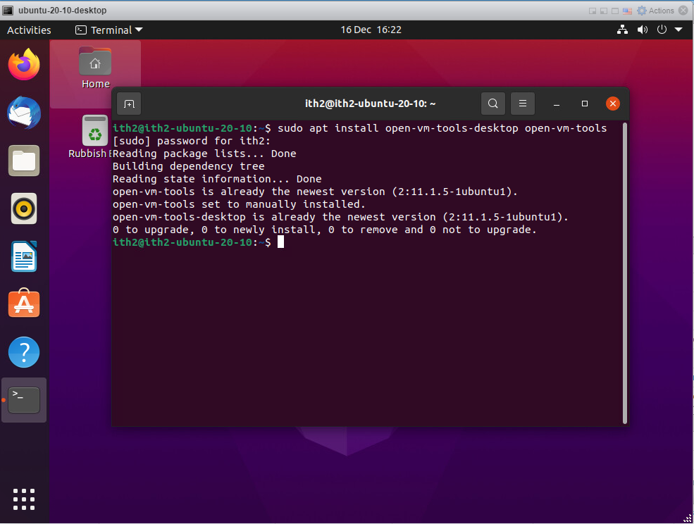Open Ubuntu Software store in the dock
The height and width of the screenshot is (524, 694).
coord(24,304)
